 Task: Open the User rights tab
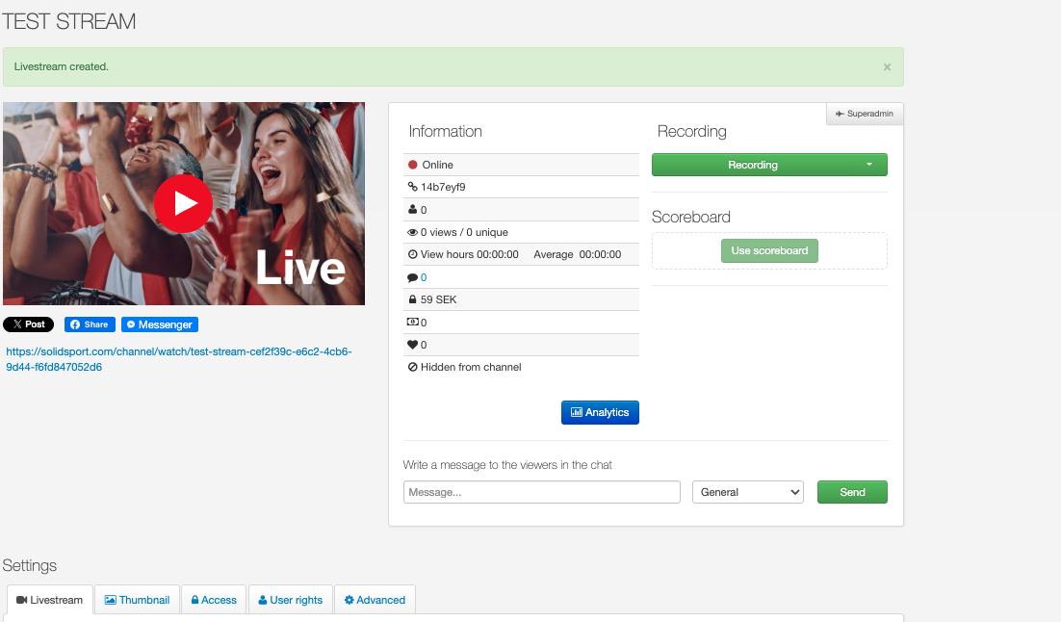[x=290, y=600]
